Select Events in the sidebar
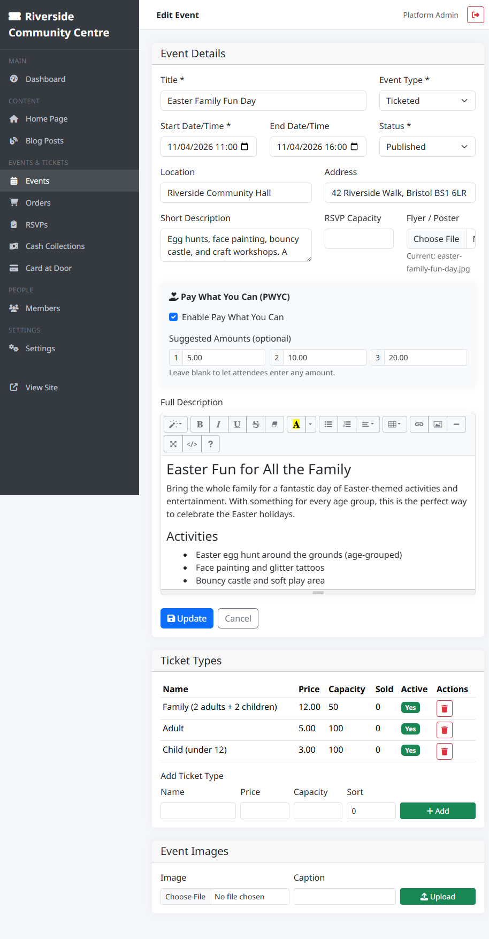The width and height of the screenshot is (489, 939). click(70, 181)
